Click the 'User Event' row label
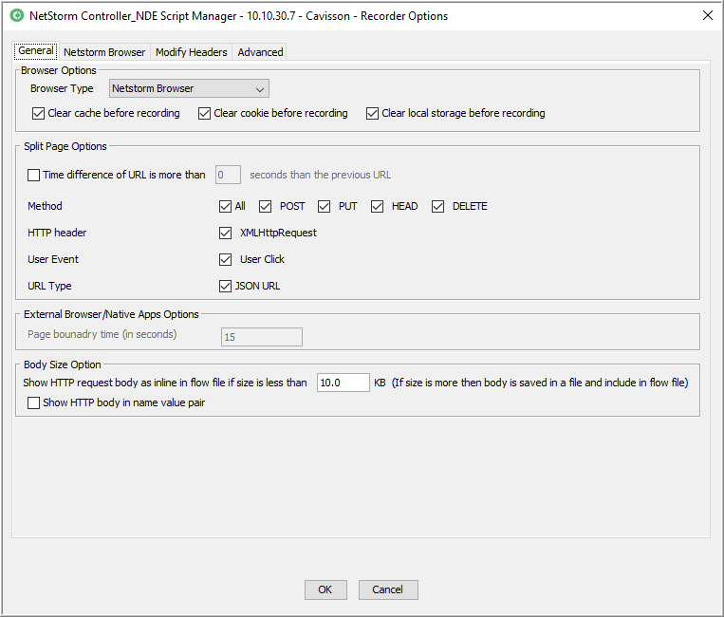 [53, 259]
